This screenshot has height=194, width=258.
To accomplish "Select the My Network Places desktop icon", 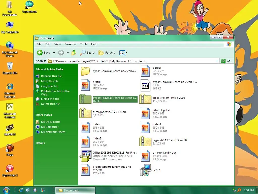I will tap(10, 49).
